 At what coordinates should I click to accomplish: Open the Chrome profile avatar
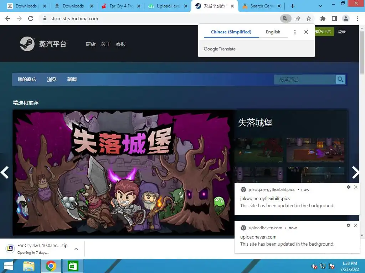[x=346, y=18]
